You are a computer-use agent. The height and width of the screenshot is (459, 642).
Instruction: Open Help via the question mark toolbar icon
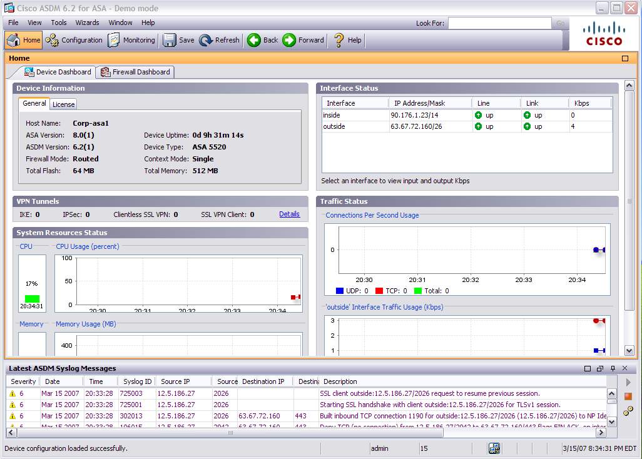click(x=348, y=40)
